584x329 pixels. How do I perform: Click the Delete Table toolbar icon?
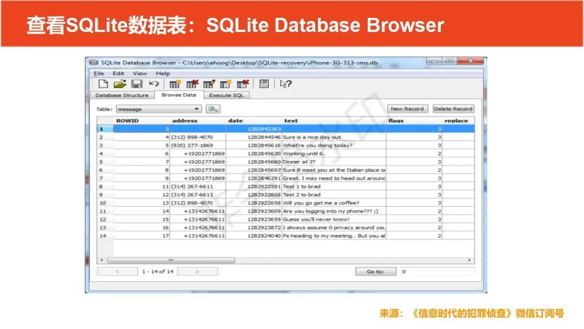pyautogui.click(x=192, y=84)
